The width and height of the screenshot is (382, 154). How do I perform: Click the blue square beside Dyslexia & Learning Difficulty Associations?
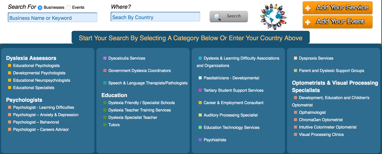200,58
